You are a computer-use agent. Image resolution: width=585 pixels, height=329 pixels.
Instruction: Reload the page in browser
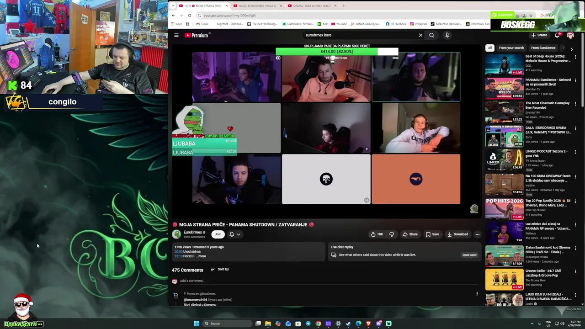tap(189, 16)
